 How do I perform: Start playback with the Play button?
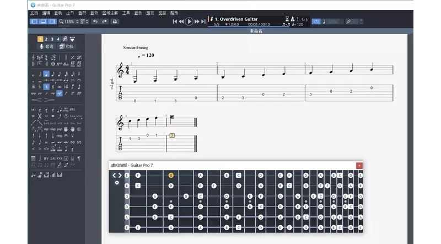click(189, 22)
